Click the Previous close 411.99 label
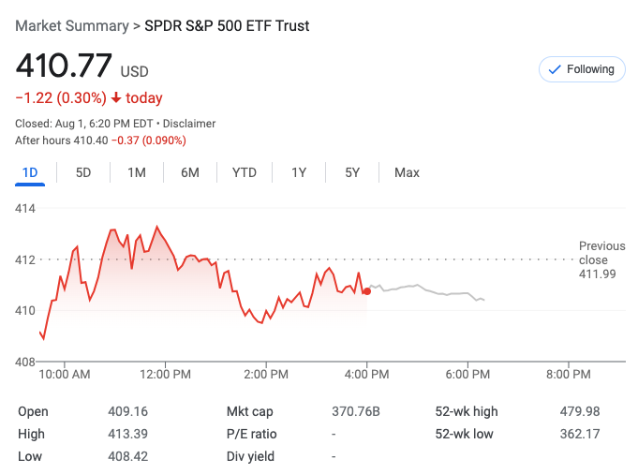Screen dimensions: 638x474 (x=597, y=259)
